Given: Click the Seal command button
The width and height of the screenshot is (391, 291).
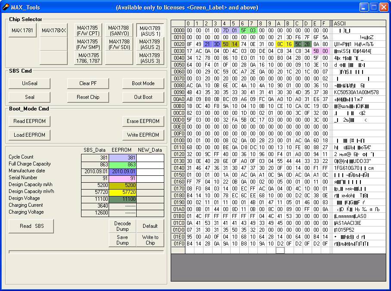Looking at the screenshot, I should click(29, 97).
